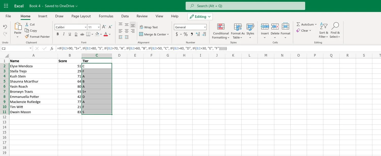Viewport: 381px width, 156px height.
Task: Increase decimal places
Action: (x=198, y=34)
